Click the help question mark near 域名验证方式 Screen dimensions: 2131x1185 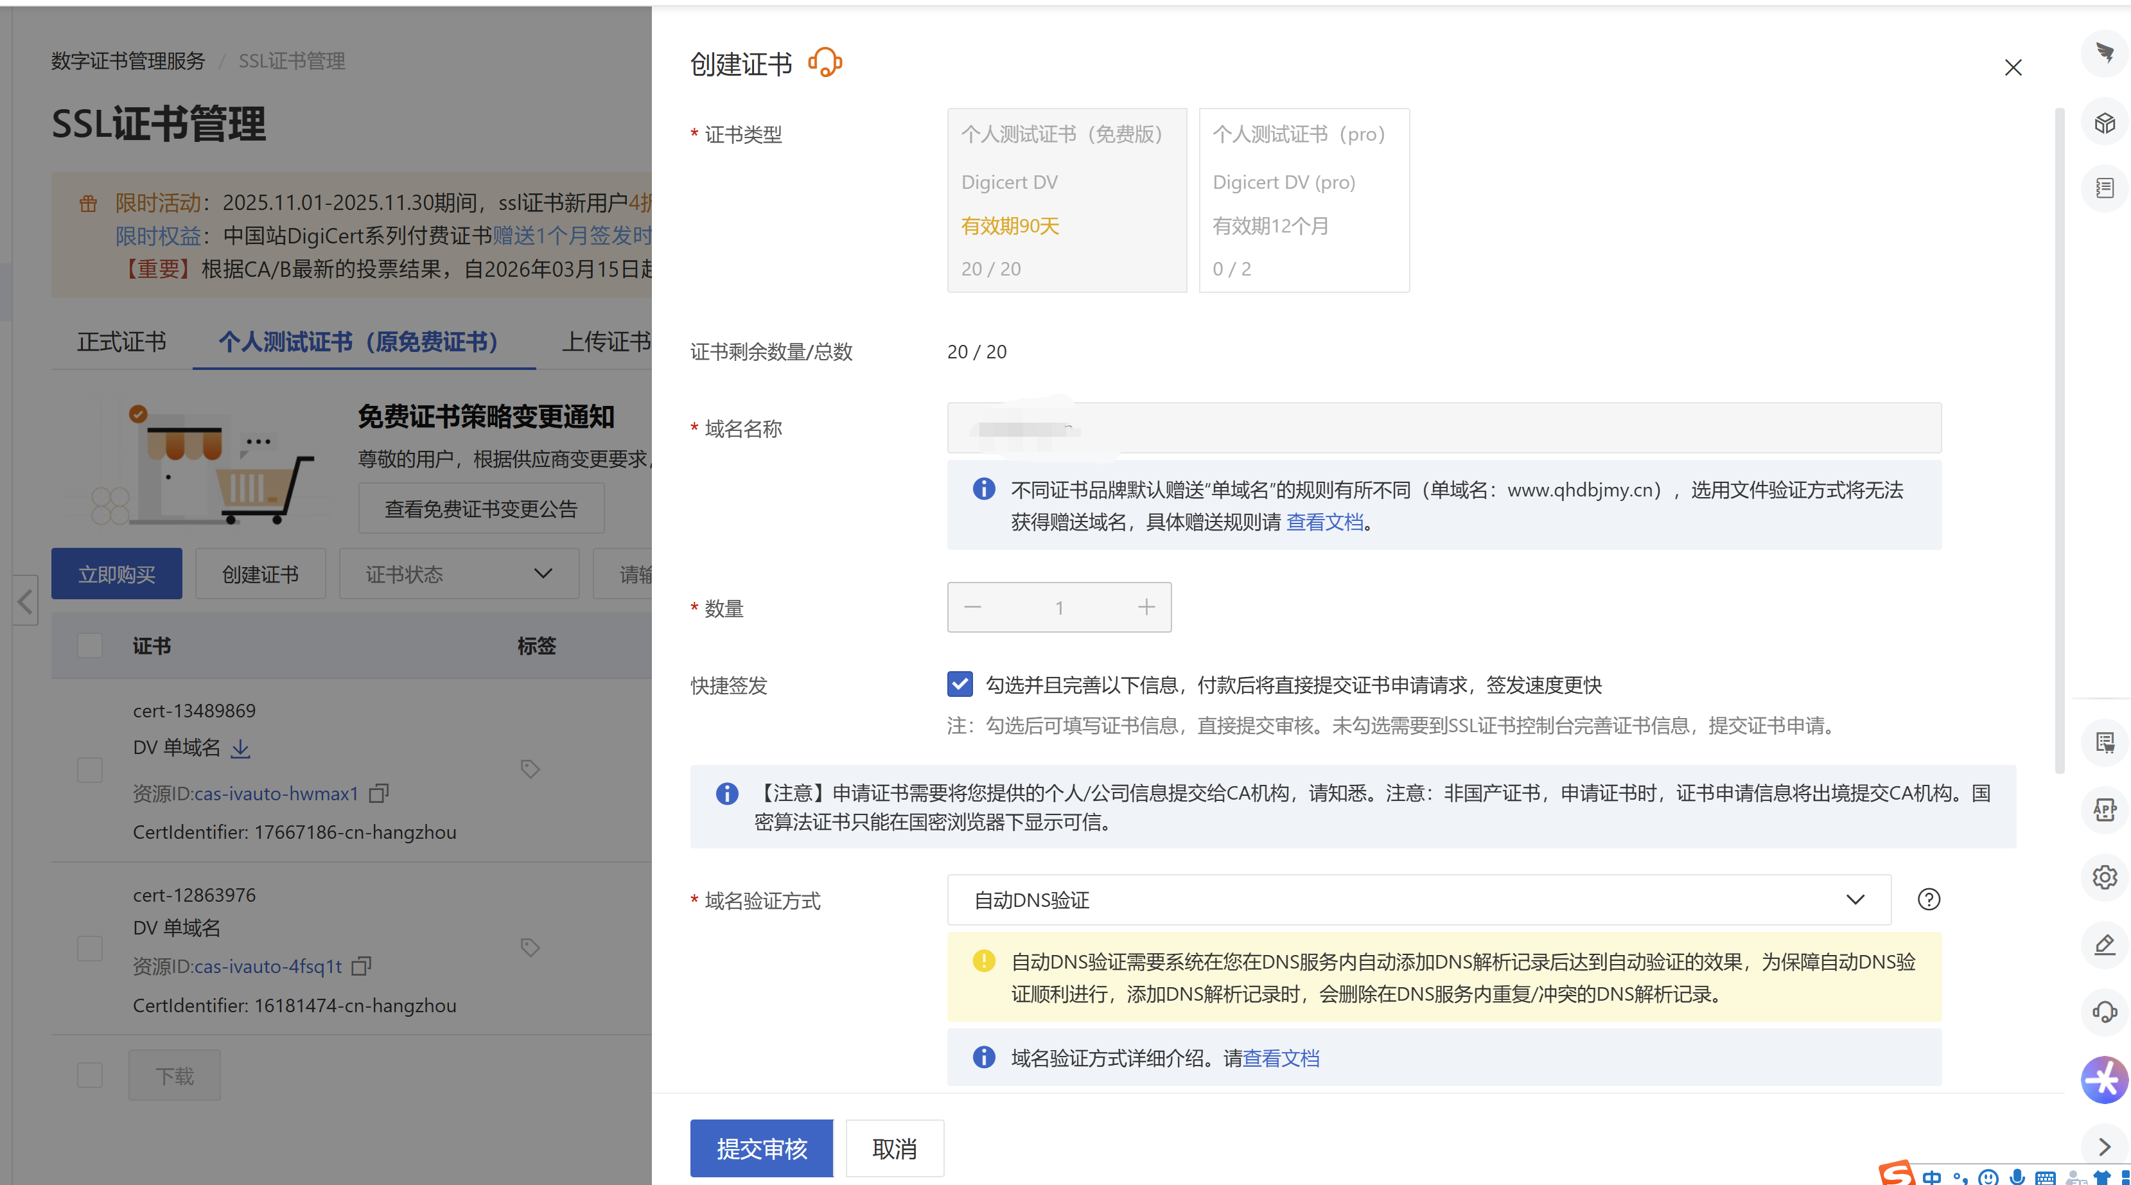click(1928, 899)
